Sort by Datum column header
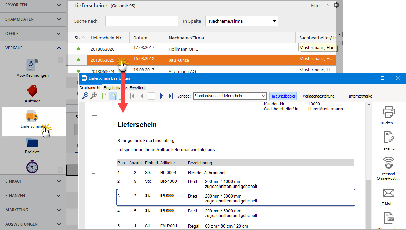 tap(147, 38)
